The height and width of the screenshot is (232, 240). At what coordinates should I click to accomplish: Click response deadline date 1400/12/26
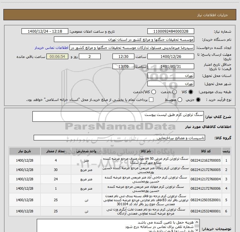[171, 57]
